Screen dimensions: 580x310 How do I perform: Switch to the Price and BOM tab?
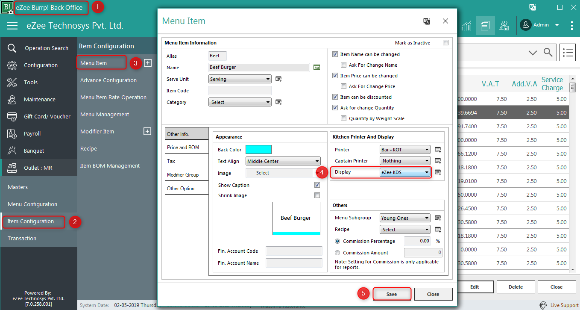click(x=187, y=148)
